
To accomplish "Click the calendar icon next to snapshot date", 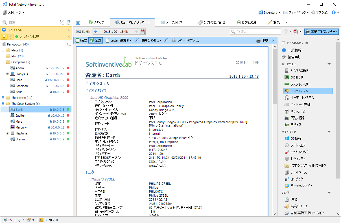I will pyautogui.click(x=143, y=32).
